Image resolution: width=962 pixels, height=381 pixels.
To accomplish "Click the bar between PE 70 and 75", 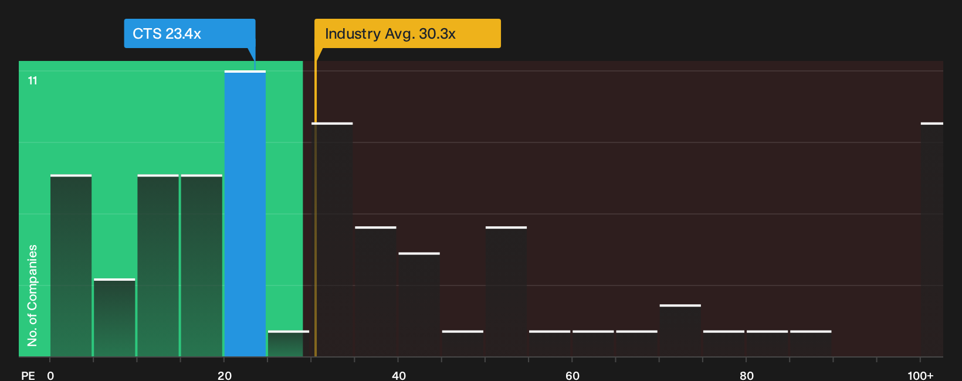I will 680,331.
